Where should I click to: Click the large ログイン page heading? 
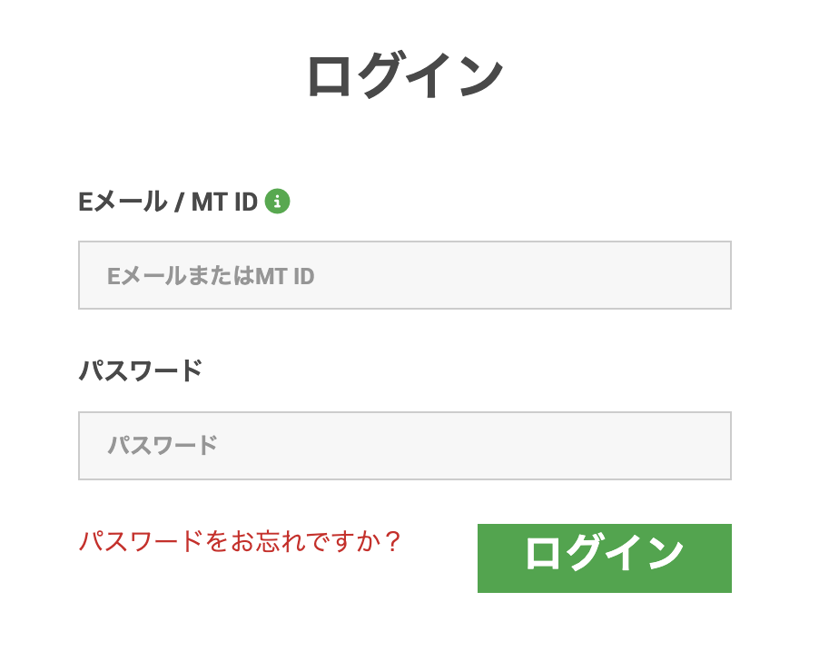(x=405, y=75)
